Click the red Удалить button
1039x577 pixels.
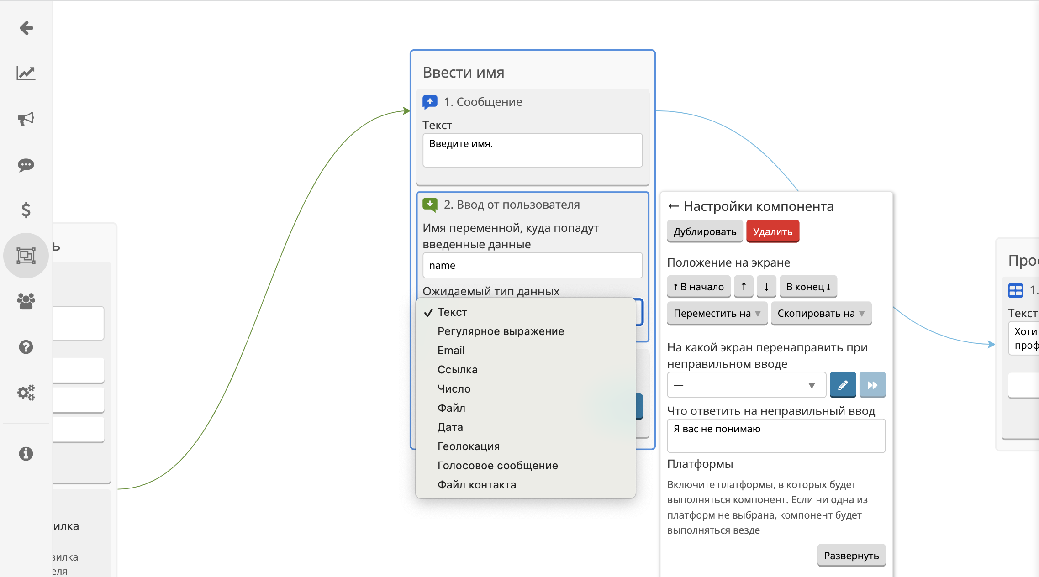click(773, 231)
